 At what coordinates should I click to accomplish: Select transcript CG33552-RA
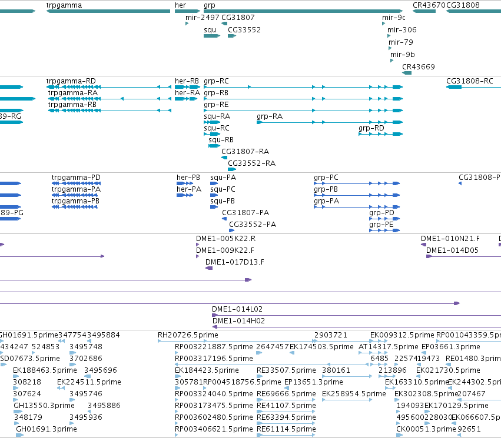[232, 169]
